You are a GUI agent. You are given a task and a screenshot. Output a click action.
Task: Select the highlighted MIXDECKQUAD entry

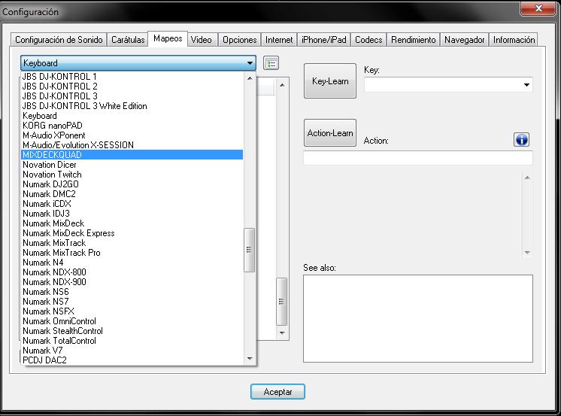pyautogui.click(x=132, y=155)
